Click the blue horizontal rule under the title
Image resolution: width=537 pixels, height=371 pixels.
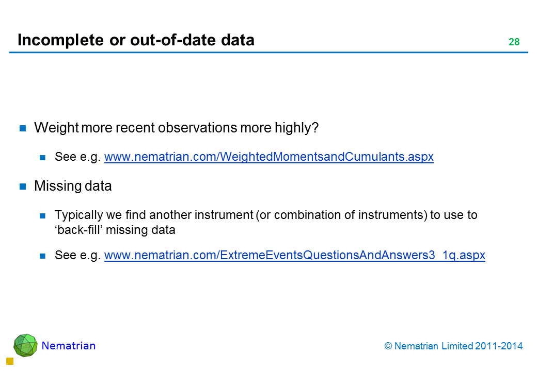[268, 53]
